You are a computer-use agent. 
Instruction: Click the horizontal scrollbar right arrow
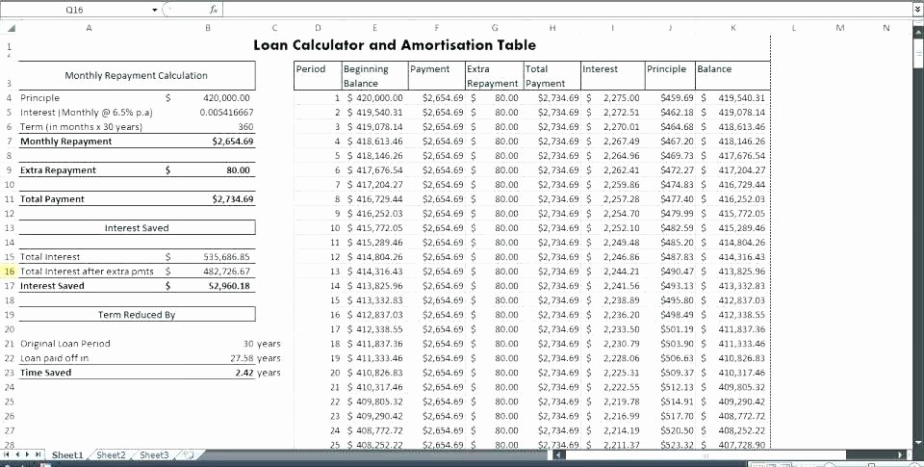tap(901, 454)
